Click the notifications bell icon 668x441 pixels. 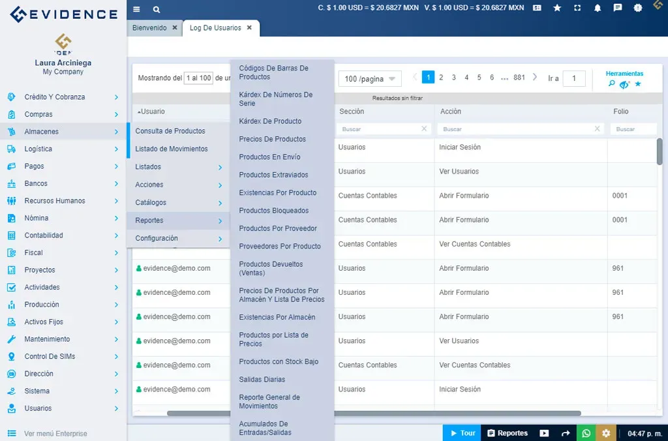[598, 8]
